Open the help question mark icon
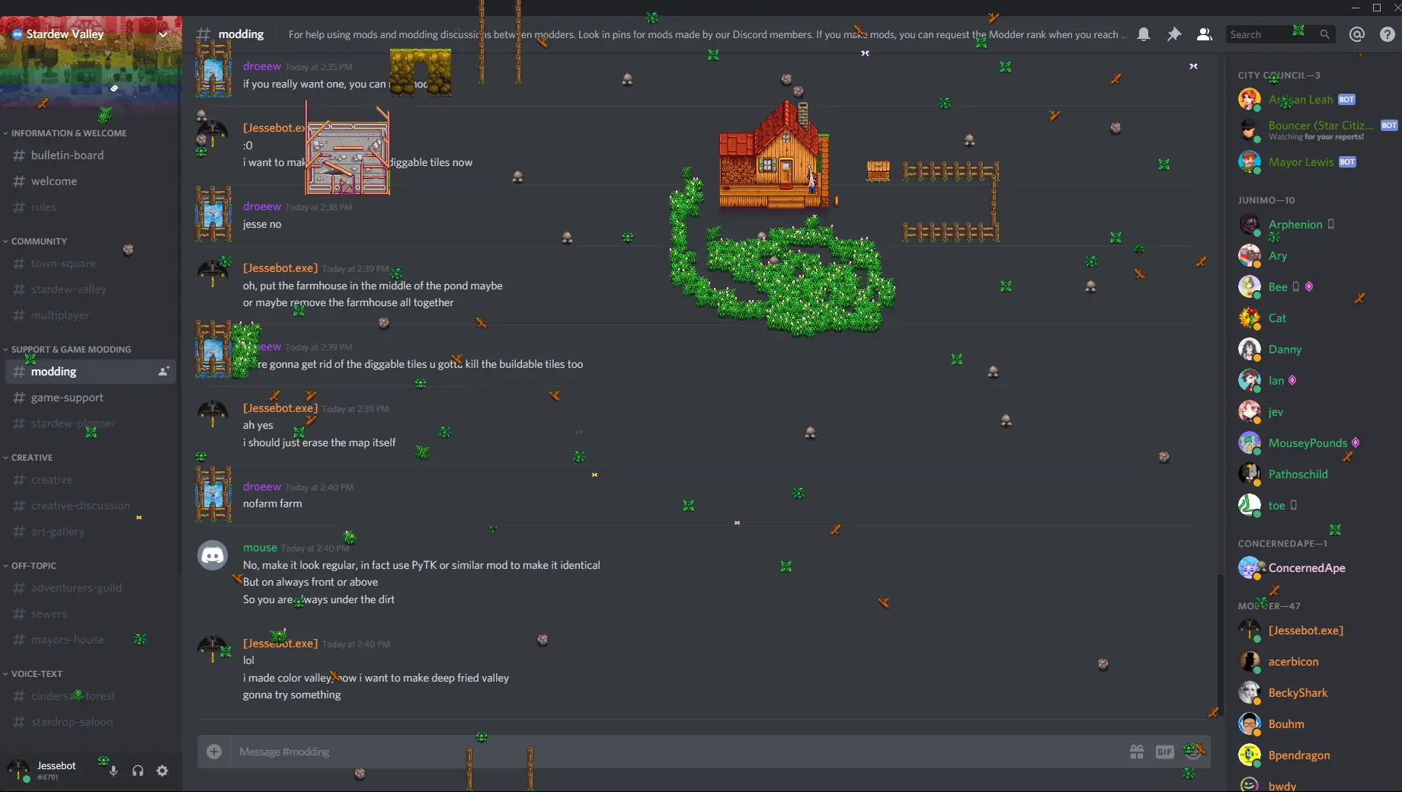 [1388, 34]
